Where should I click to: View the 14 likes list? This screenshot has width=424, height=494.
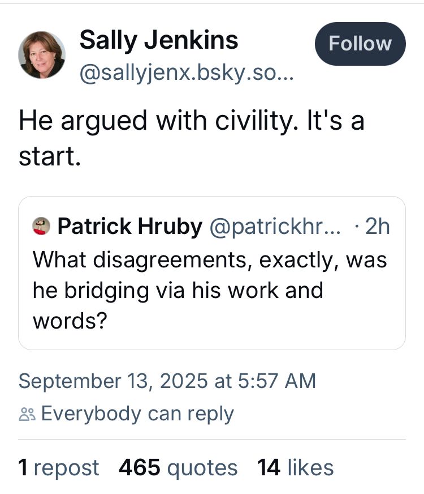pos(295,468)
